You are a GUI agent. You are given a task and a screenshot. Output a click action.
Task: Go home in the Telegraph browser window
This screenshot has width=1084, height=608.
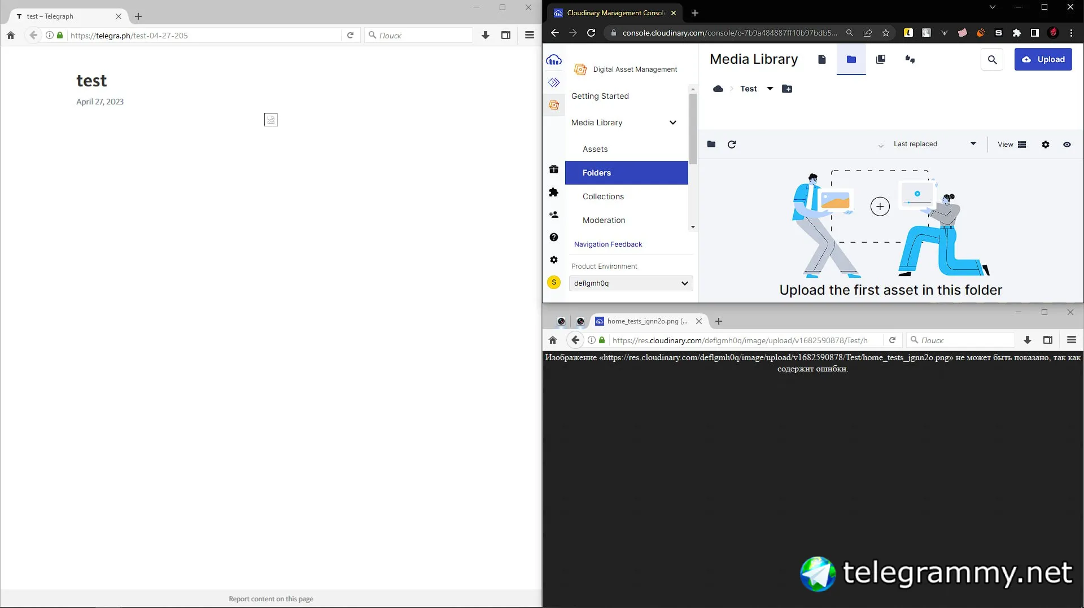tap(11, 35)
